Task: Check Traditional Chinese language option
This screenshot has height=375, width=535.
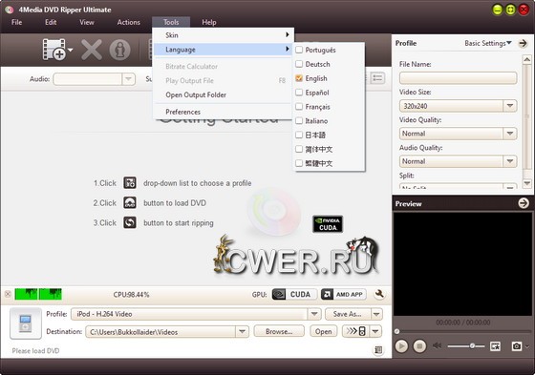Action: pos(299,163)
